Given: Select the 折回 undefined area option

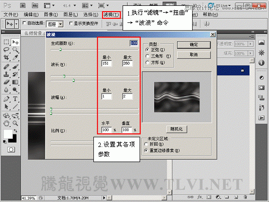Looking at the screenshot, I should pos(146,144).
